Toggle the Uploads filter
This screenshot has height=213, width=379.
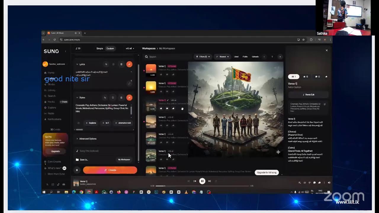[255, 57]
